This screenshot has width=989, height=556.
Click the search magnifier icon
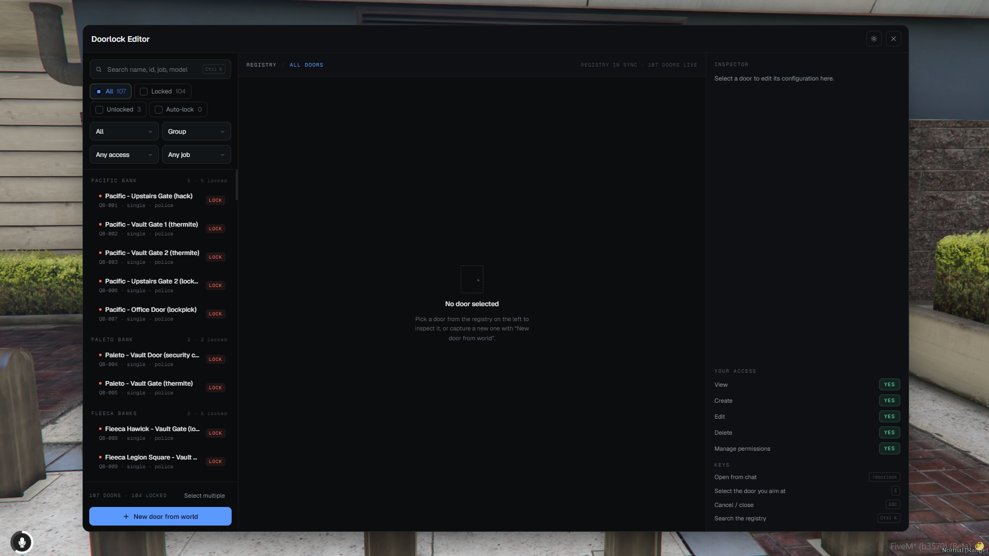pyautogui.click(x=99, y=69)
